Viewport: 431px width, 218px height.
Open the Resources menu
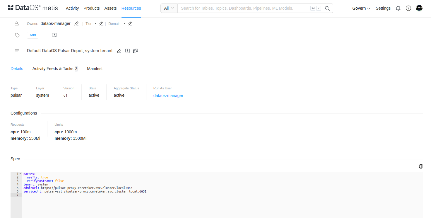click(x=131, y=8)
